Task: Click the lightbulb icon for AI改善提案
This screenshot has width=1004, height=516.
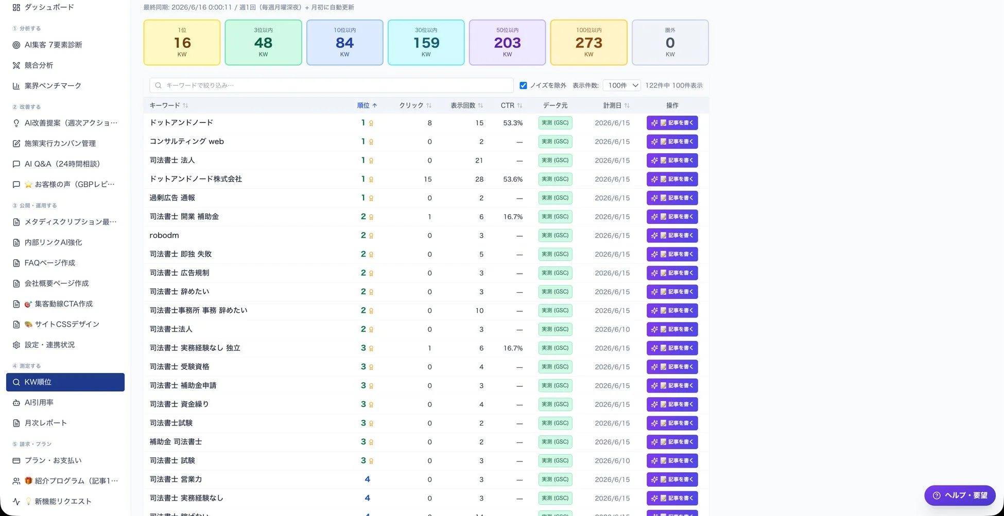Action: click(16, 123)
